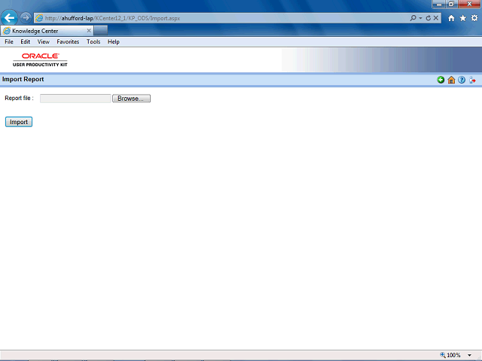Click the Browse... button
This screenshot has height=361, width=482.
[131, 99]
